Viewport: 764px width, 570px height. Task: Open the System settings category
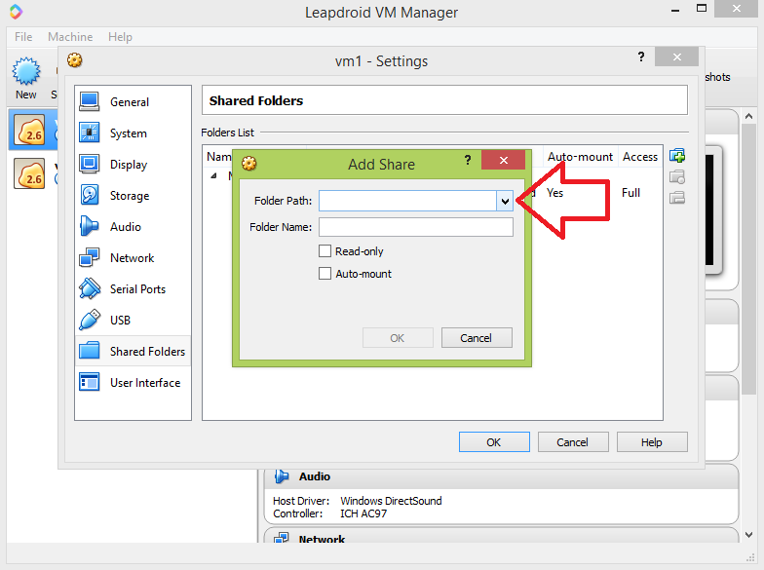point(133,133)
